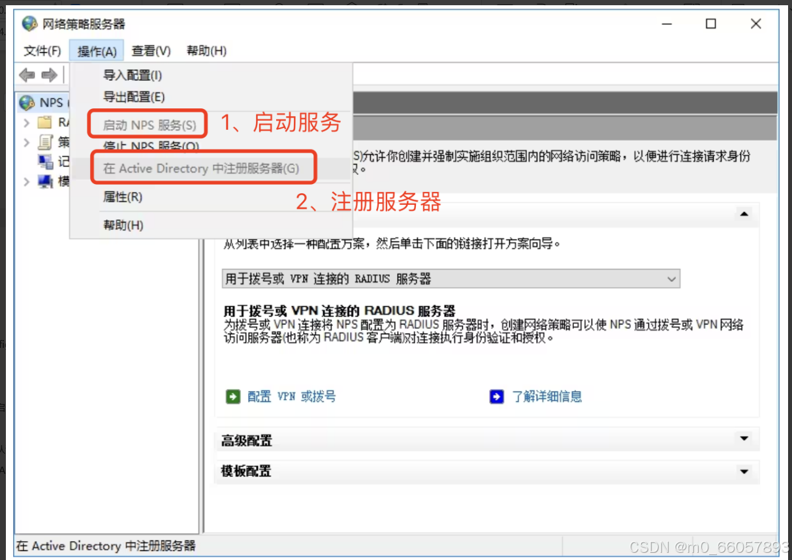792x560 pixels.
Task: Minimize the 网络策略服务器 window
Action: pyautogui.click(x=667, y=24)
